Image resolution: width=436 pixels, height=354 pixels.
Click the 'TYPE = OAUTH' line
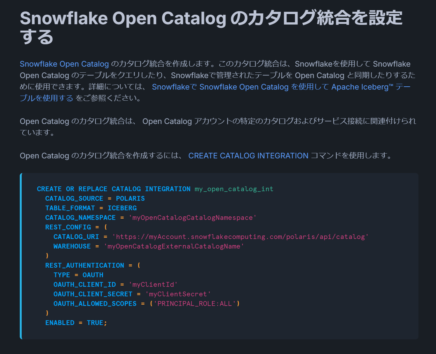click(78, 275)
